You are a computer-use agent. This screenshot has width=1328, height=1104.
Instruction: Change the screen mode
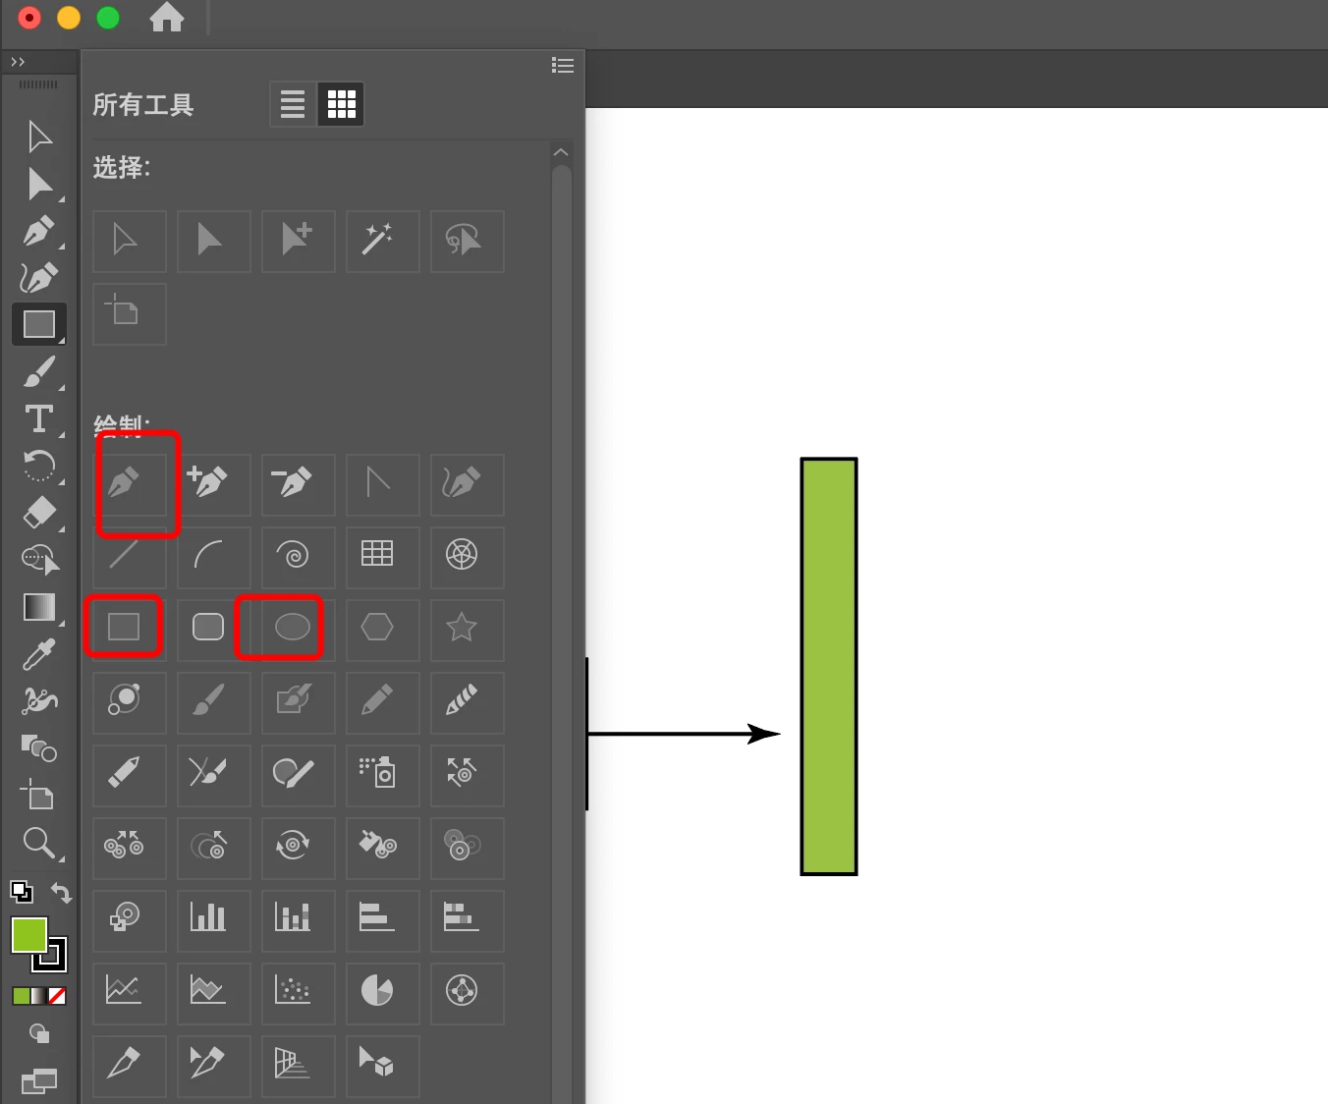(x=39, y=1081)
